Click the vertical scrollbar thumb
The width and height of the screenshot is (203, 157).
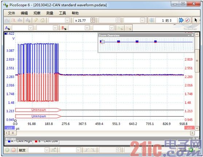tap(197, 61)
